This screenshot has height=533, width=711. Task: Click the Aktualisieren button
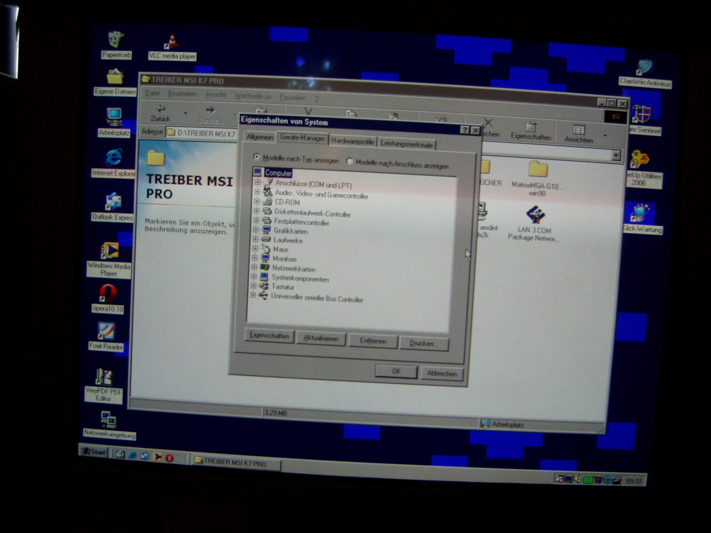pyautogui.click(x=321, y=338)
